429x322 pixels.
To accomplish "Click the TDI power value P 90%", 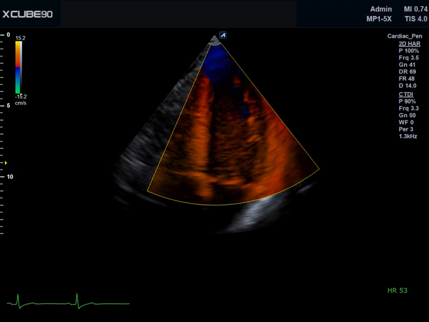I will pyautogui.click(x=407, y=101).
